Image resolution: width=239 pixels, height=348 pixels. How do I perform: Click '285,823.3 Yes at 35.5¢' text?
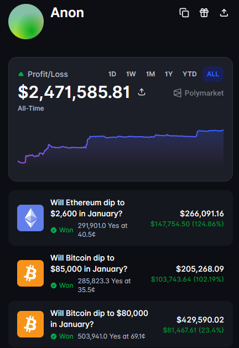(x=104, y=285)
